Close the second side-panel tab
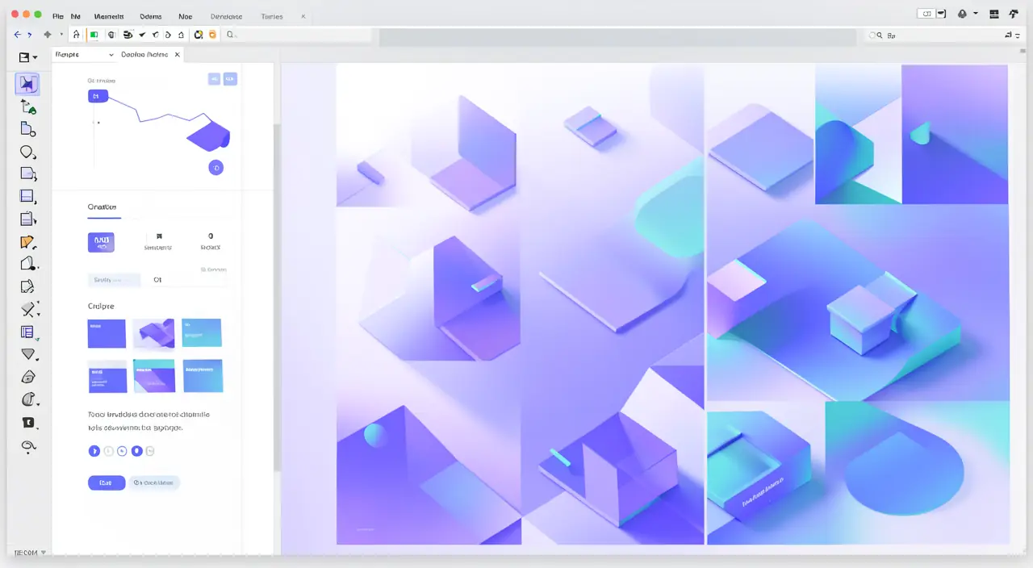Viewport: 1033px width, 568px height. click(177, 54)
